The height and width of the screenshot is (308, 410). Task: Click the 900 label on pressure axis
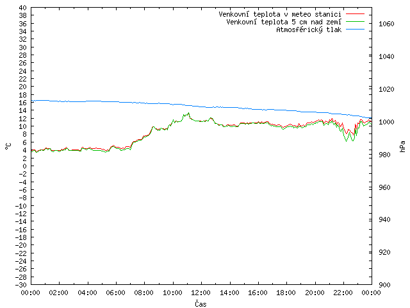[384, 285]
